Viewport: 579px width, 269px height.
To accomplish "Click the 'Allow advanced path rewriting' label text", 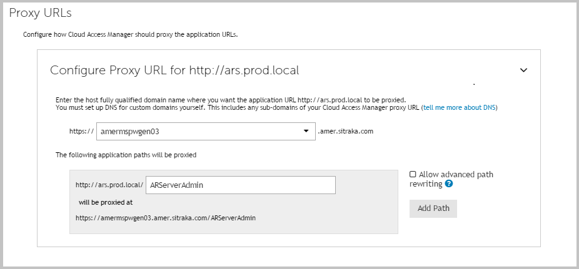I will click(455, 175).
